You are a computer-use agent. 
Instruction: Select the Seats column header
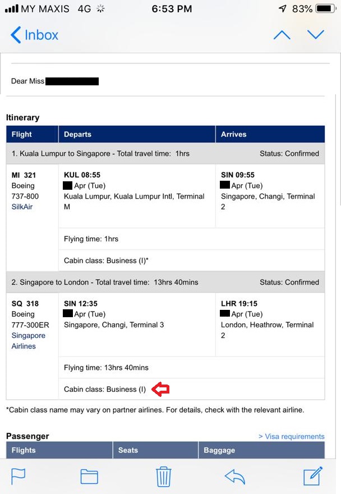point(129,450)
